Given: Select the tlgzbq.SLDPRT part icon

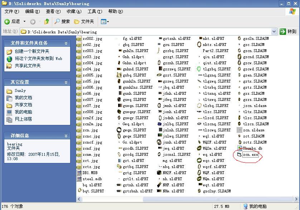Looking at the screenshot, I should pyautogui.click(x=199, y=69).
